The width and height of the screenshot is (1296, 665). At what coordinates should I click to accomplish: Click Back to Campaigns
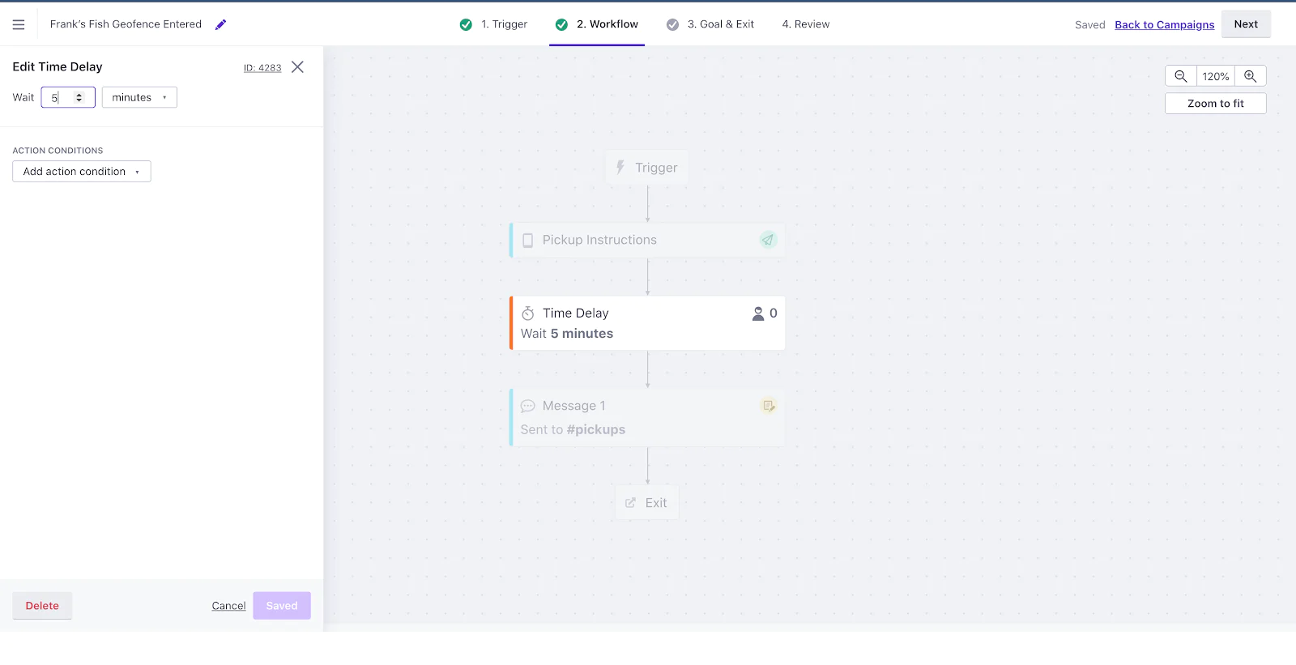(1164, 24)
